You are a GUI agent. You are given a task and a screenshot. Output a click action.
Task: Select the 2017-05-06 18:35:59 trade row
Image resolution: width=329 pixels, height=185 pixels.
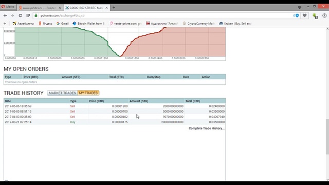point(115,106)
